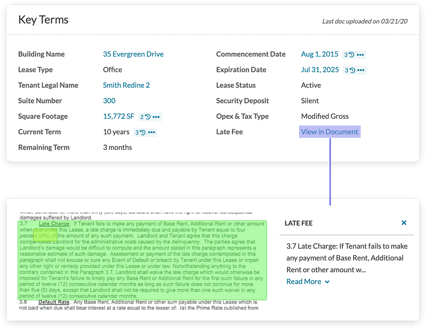The image size is (426, 329).
Task: Open version history for Commencement Date
Action: (349, 55)
